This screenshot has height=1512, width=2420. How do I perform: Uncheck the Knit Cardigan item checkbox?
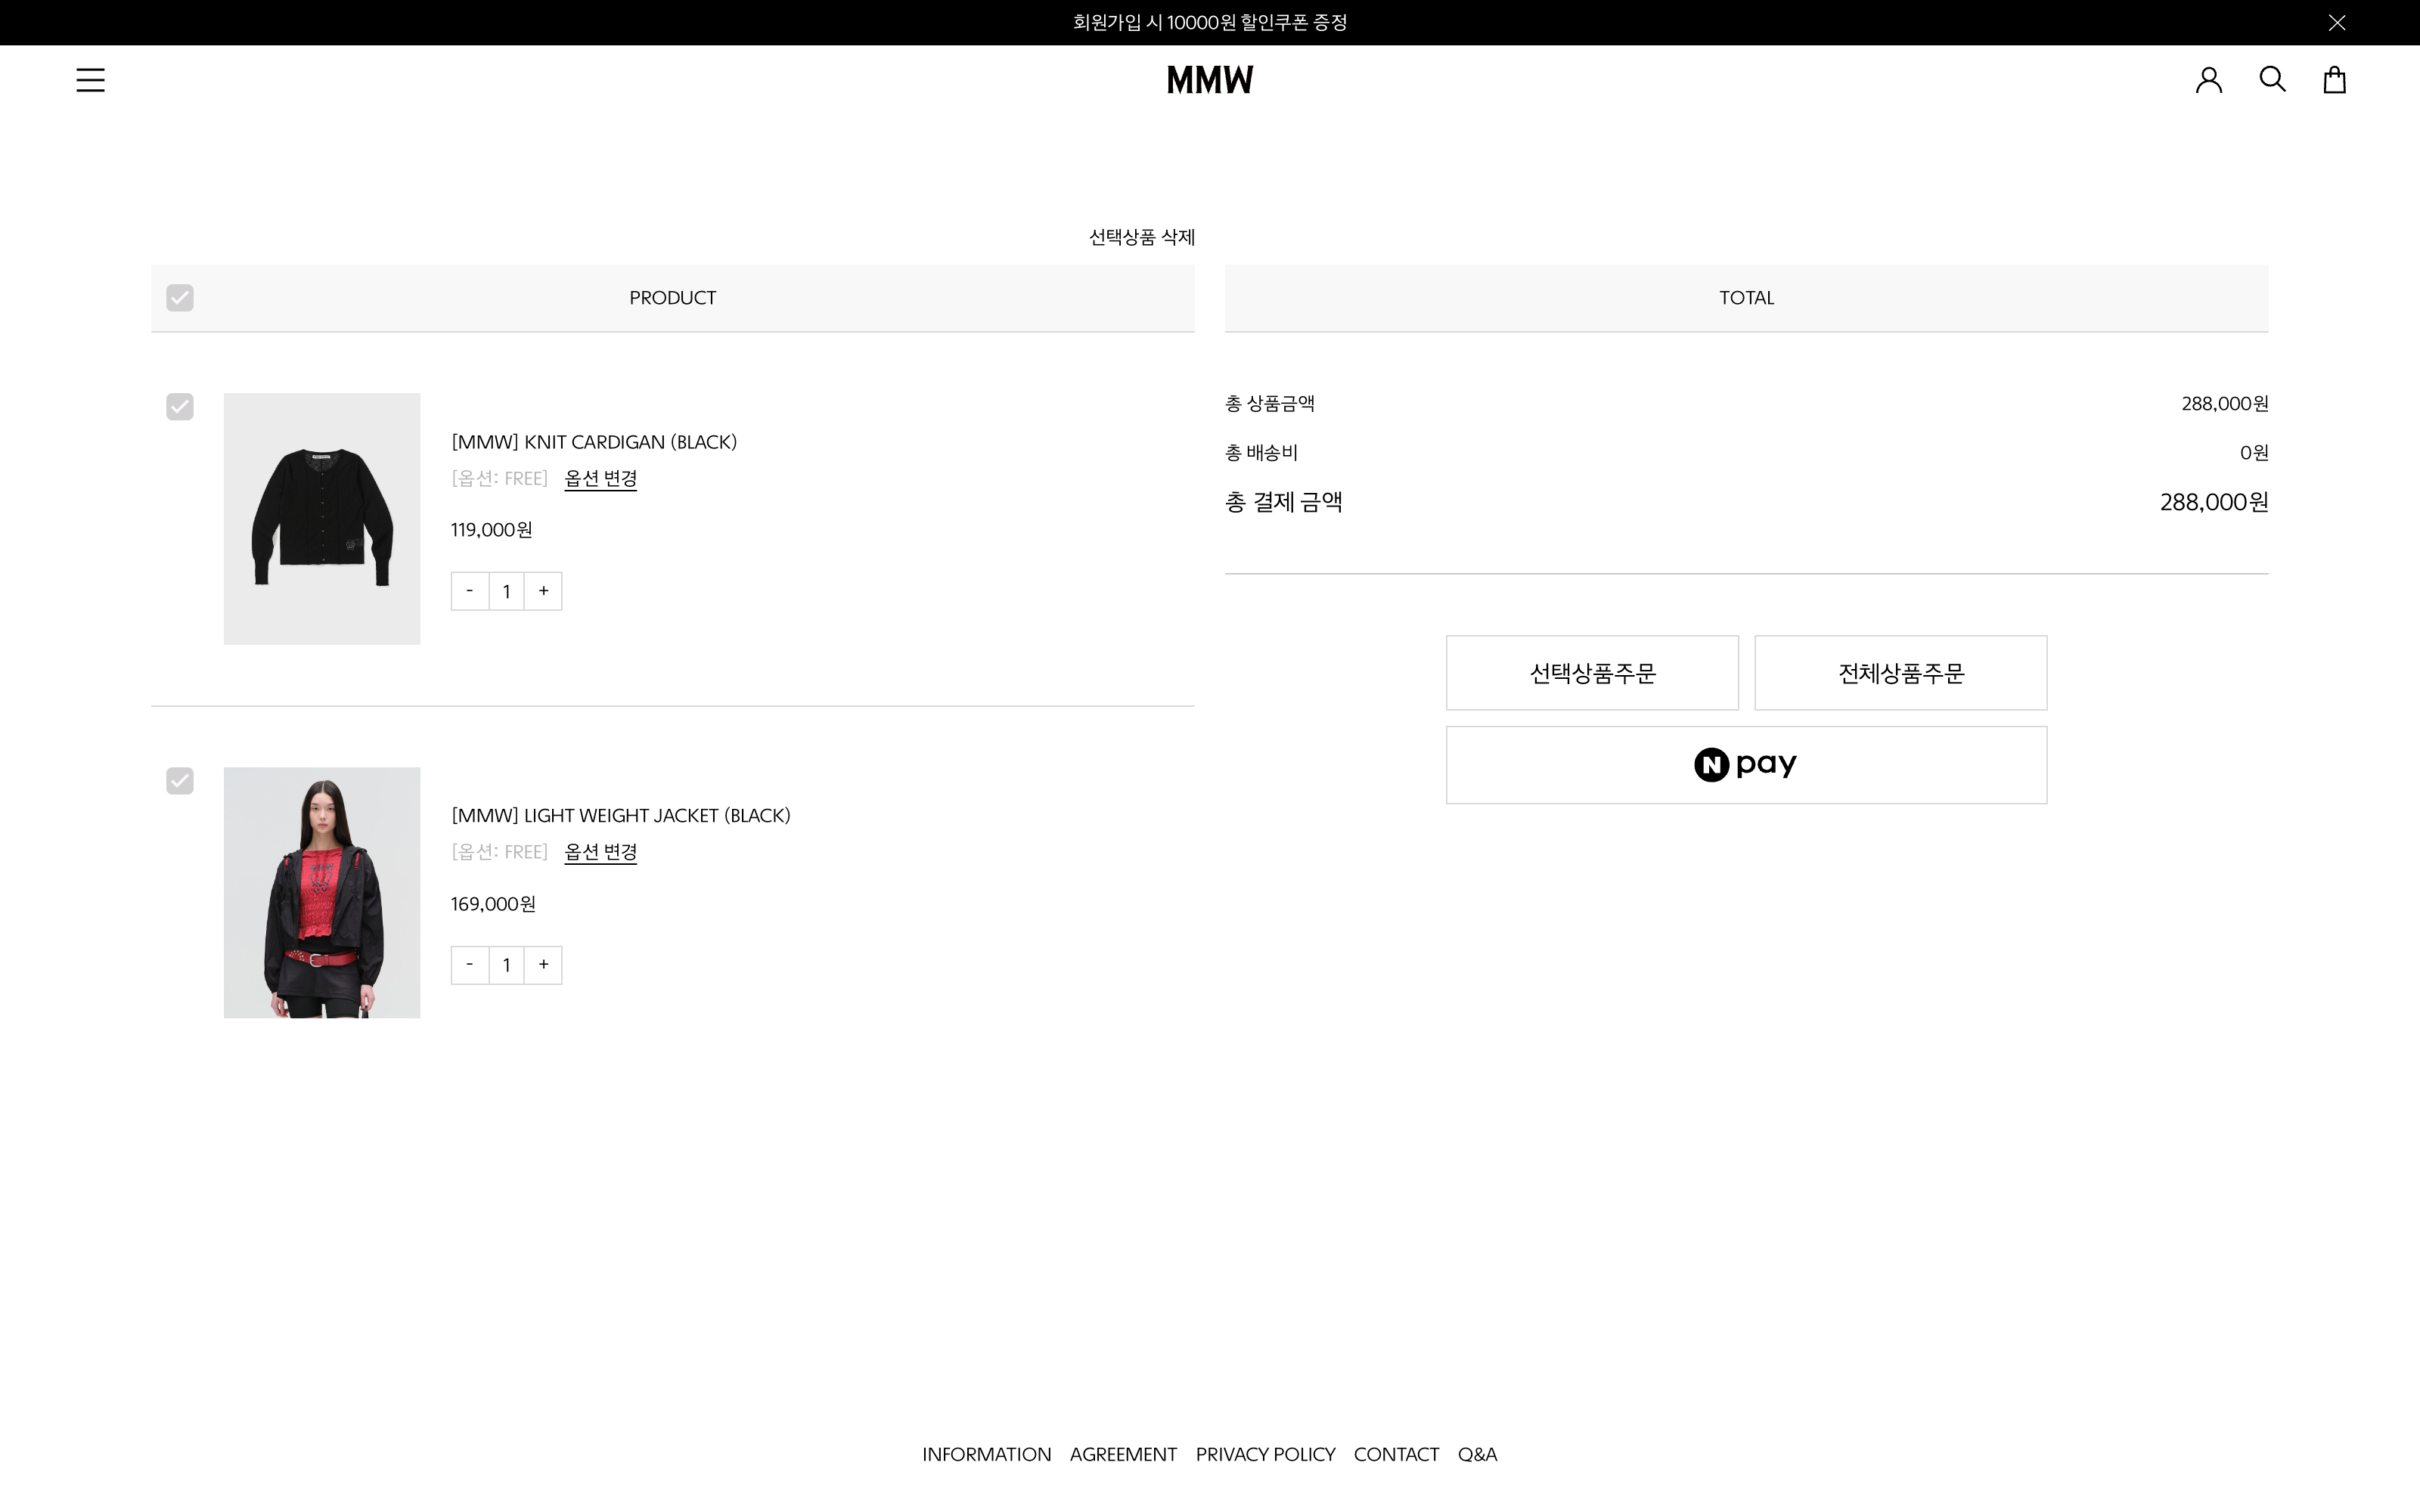click(180, 407)
